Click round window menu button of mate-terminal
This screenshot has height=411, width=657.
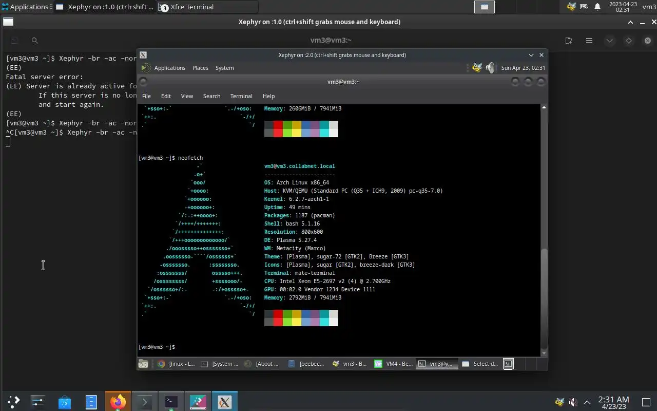[143, 82]
